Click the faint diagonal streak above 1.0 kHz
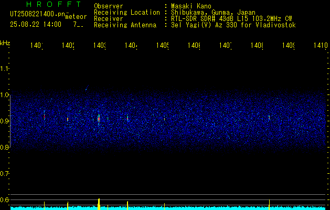 point(87,87)
